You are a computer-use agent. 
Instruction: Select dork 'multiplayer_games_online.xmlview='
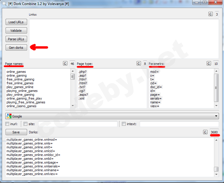(x=32, y=174)
